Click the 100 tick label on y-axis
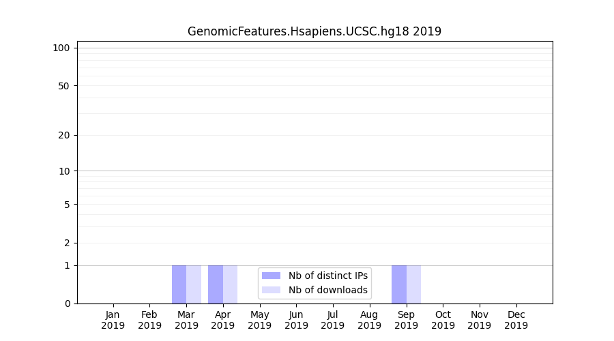The image size is (614, 341). point(61,48)
